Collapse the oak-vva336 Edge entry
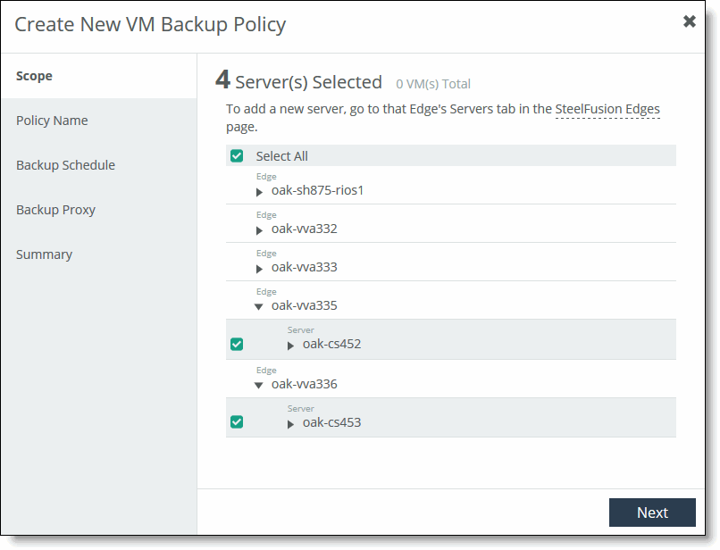The width and height of the screenshot is (720, 550). tap(259, 384)
